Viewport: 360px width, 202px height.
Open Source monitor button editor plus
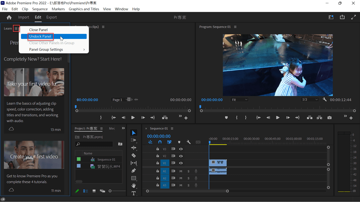[186, 118]
